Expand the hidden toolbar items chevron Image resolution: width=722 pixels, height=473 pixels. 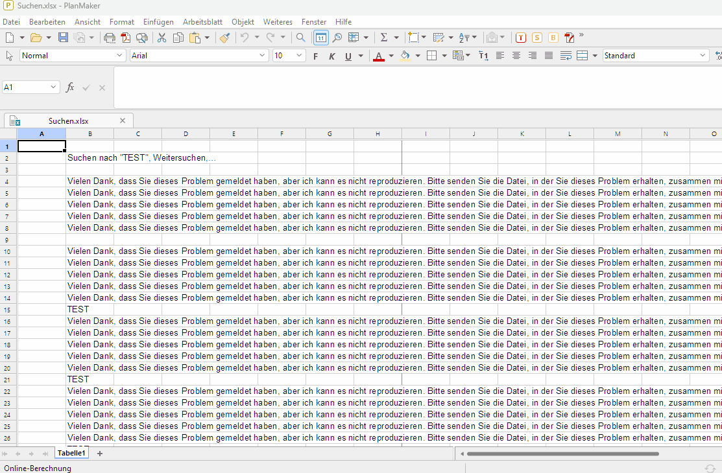click(581, 35)
